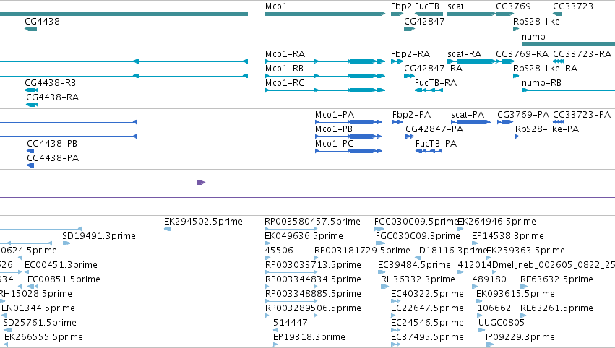The width and height of the screenshot is (615, 348).
Task: Select the CG3769 gene label
Action: [513, 6]
